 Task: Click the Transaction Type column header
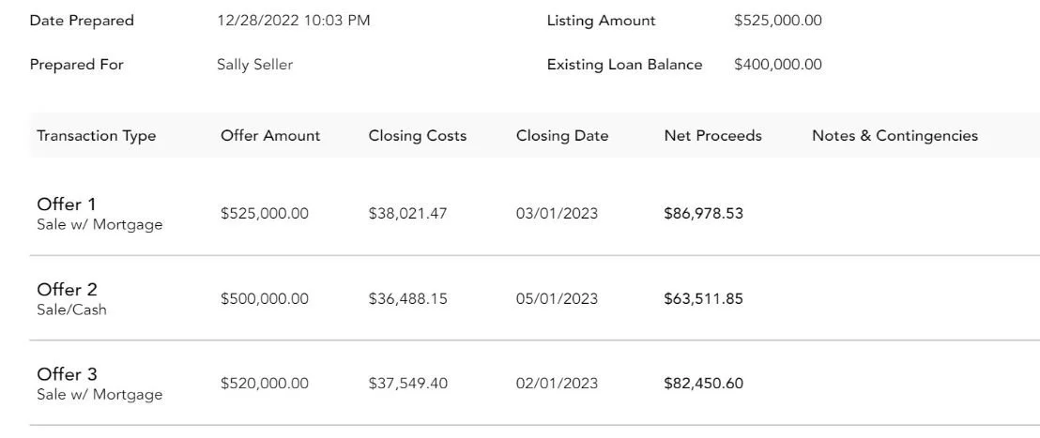[96, 136]
